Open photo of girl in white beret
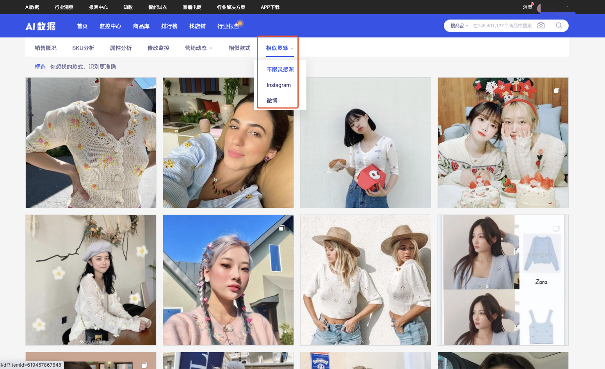Viewport: 605px width, 369px height. [91, 280]
